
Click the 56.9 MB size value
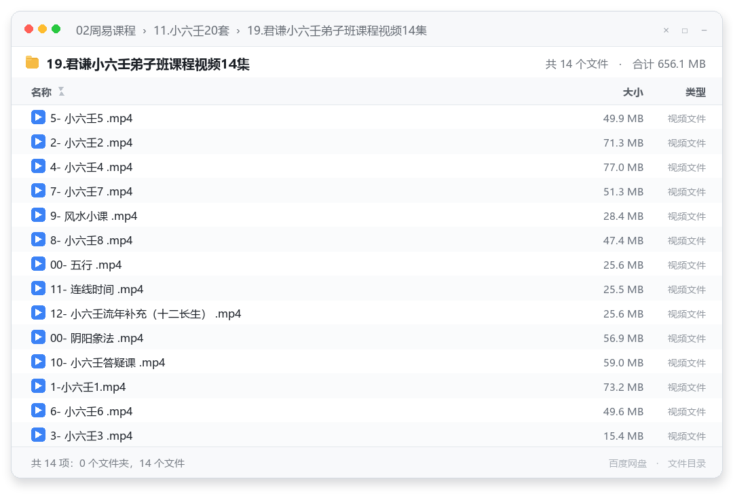tap(623, 339)
